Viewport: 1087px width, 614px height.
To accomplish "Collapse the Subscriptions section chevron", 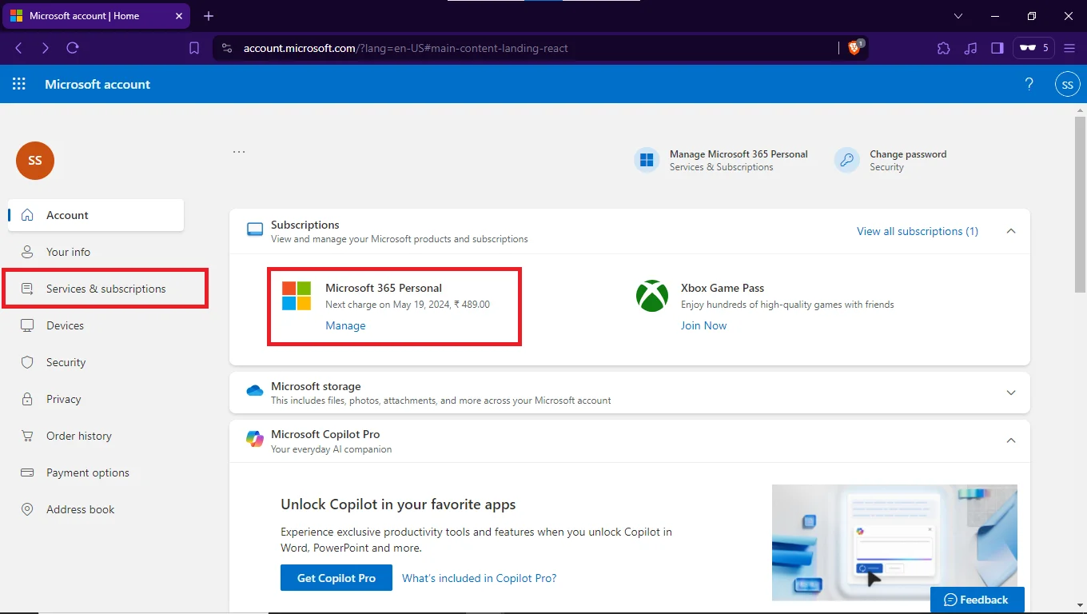I will coord(1011,231).
